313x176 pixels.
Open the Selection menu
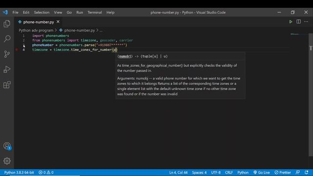coord(42,12)
